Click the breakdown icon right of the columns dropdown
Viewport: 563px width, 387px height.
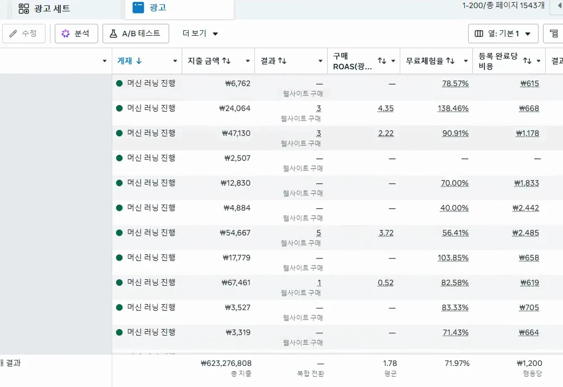click(554, 34)
